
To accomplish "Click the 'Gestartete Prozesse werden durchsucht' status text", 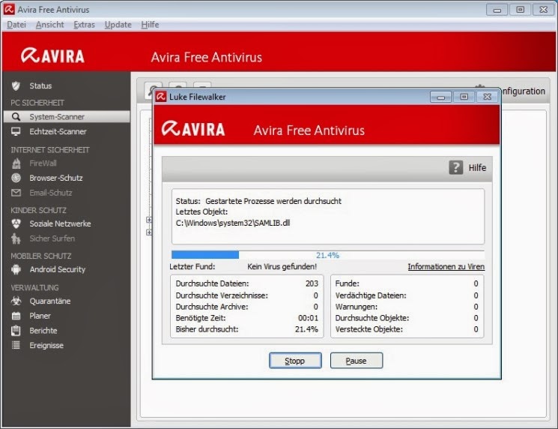I will 273,201.
